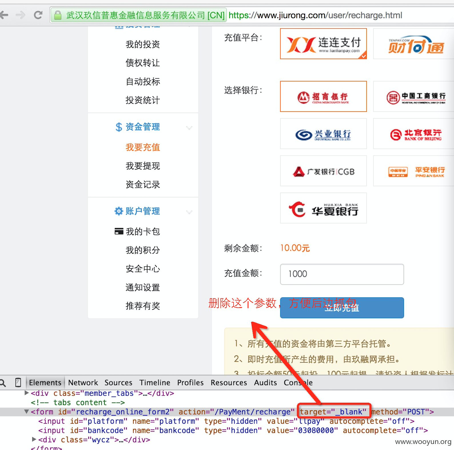This screenshot has width=454, height=450.
Task: Click the card icon beside 我的卡包
Action: [x=119, y=231]
